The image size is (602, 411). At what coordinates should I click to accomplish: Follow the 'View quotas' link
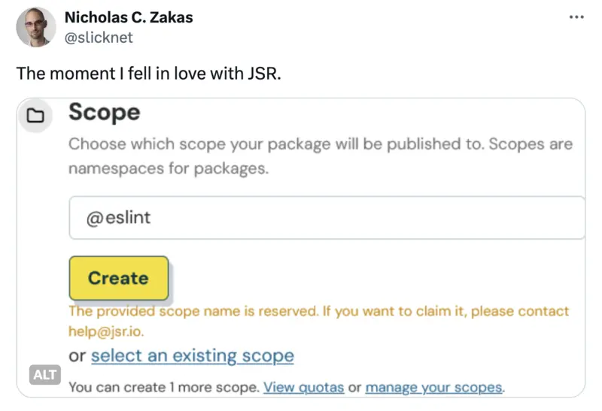303,388
